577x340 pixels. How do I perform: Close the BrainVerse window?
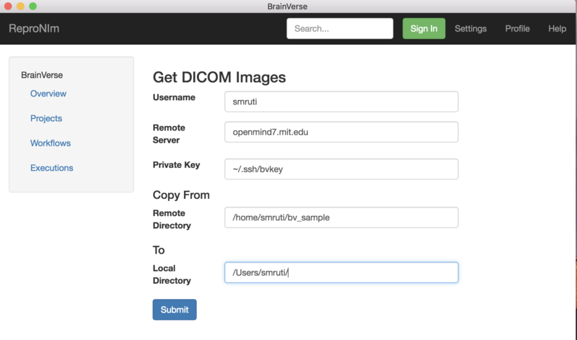[7, 6]
